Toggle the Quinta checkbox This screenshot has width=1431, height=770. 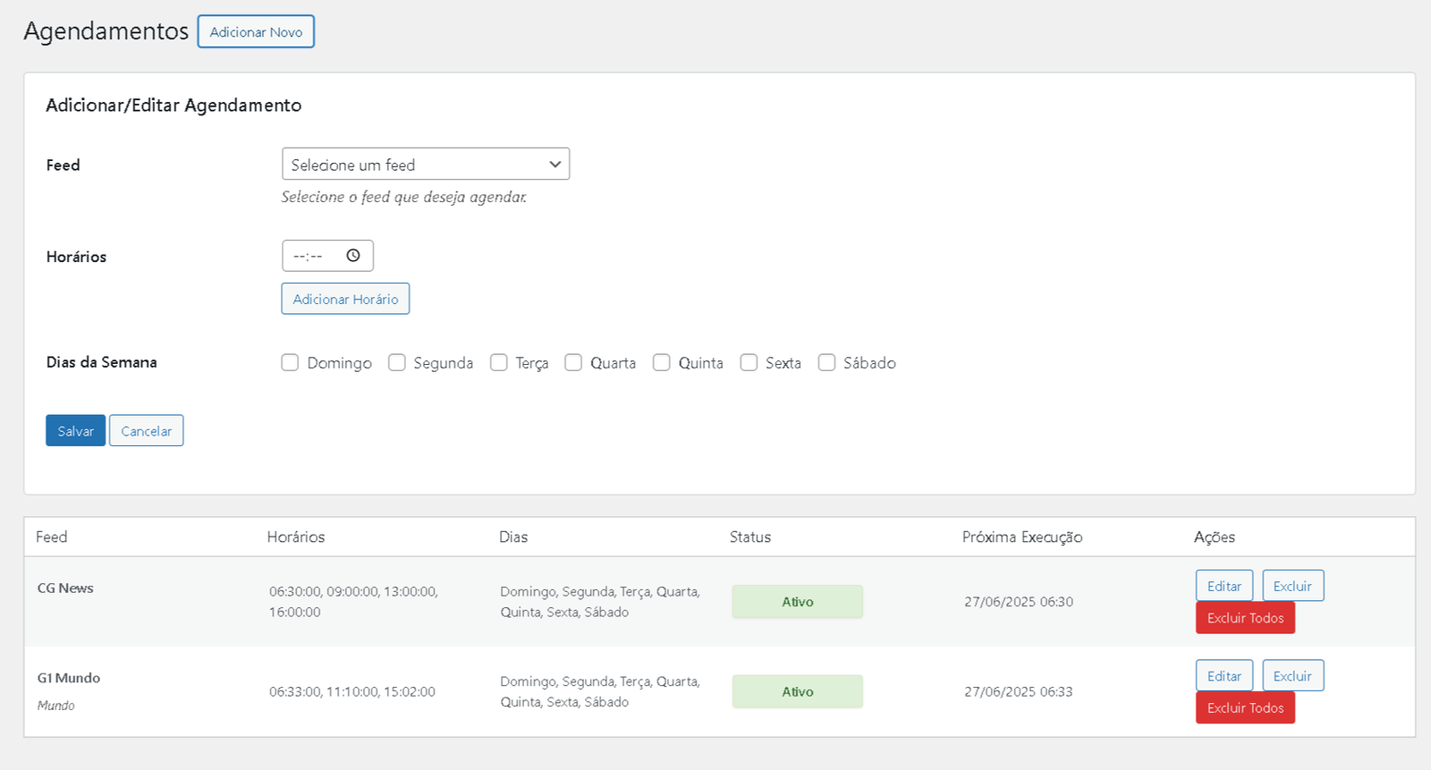pos(662,362)
